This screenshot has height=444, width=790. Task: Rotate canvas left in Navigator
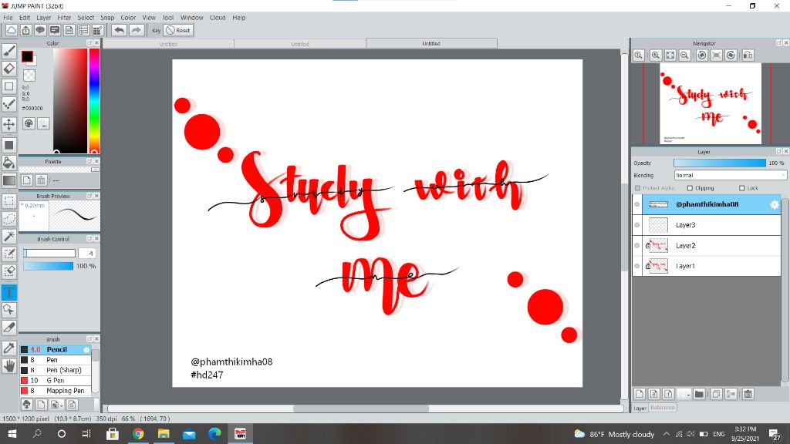point(702,55)
